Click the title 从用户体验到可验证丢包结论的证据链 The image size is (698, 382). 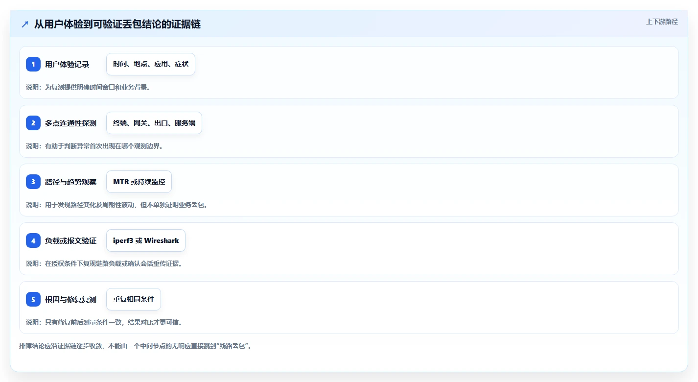click(x=117, y=24)
